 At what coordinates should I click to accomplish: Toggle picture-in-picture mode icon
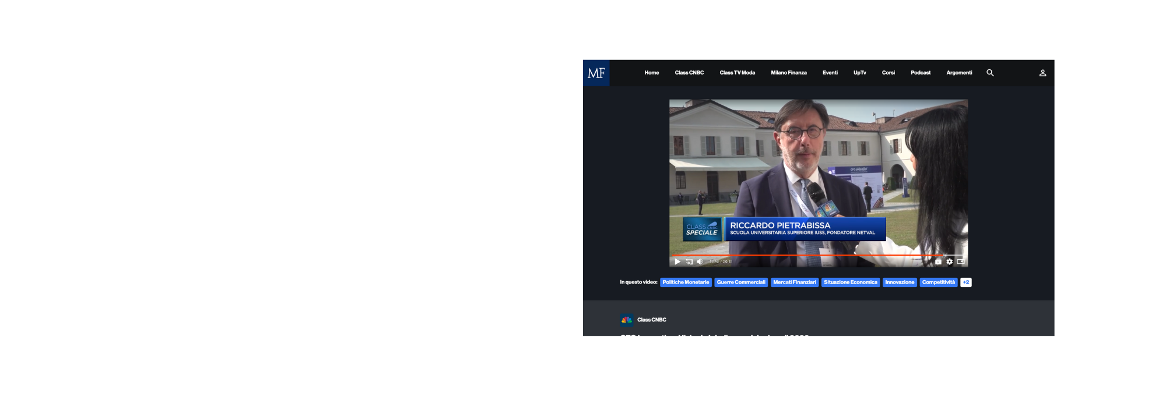[x=961, y=261]
